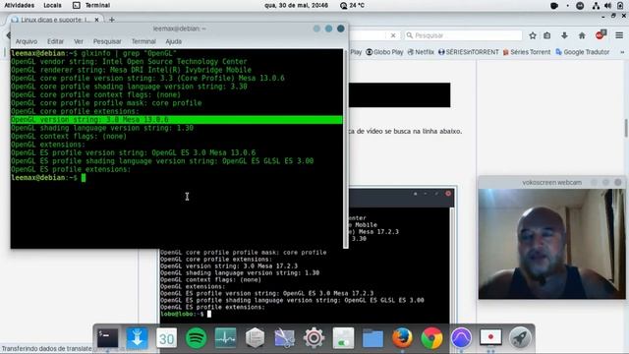Go to the Firefox home page icon
Screen dimensions: 629x354
click(x=582, y=35)
